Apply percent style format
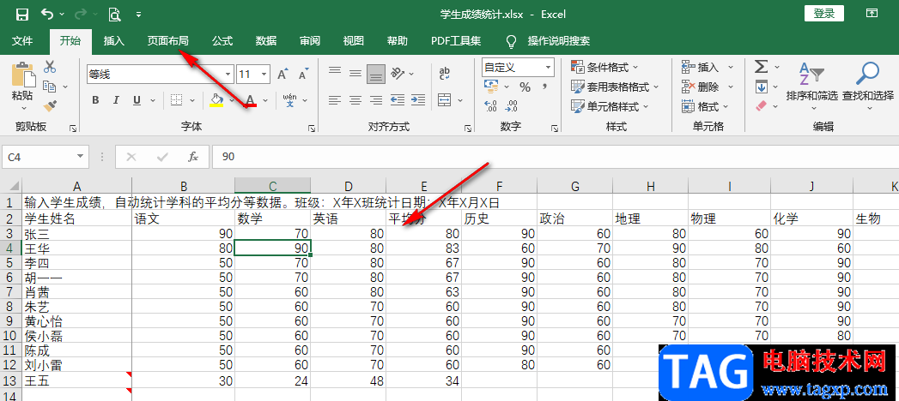This screenshot has height=401, width=899. tap(525, 87)
